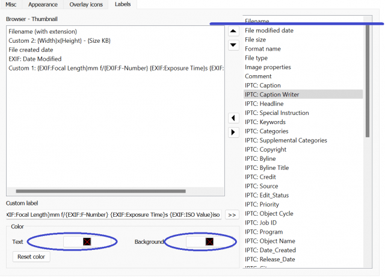Choose 'Comment' field
The image size is (385, 277).
pos(303,76)
